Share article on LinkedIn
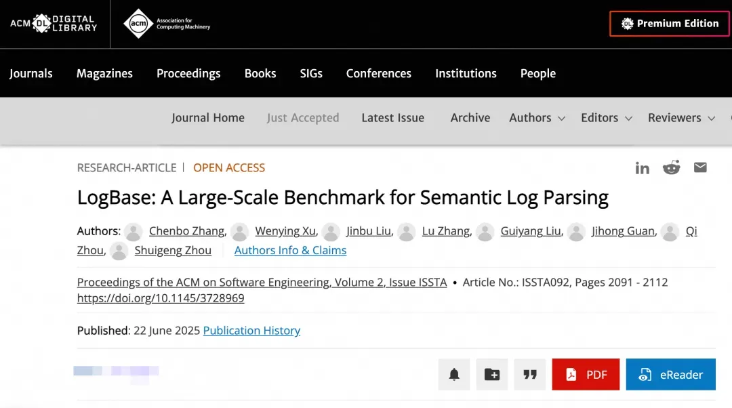This screenshot has height=408, width=732. (642, 167)
